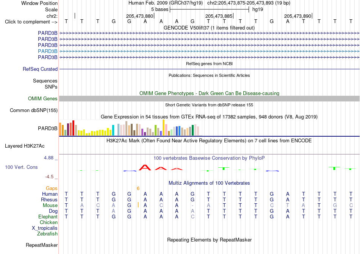Open the OMIM Gene Phenotypes track title
The image size is (360, 254).
click(209, 93)
